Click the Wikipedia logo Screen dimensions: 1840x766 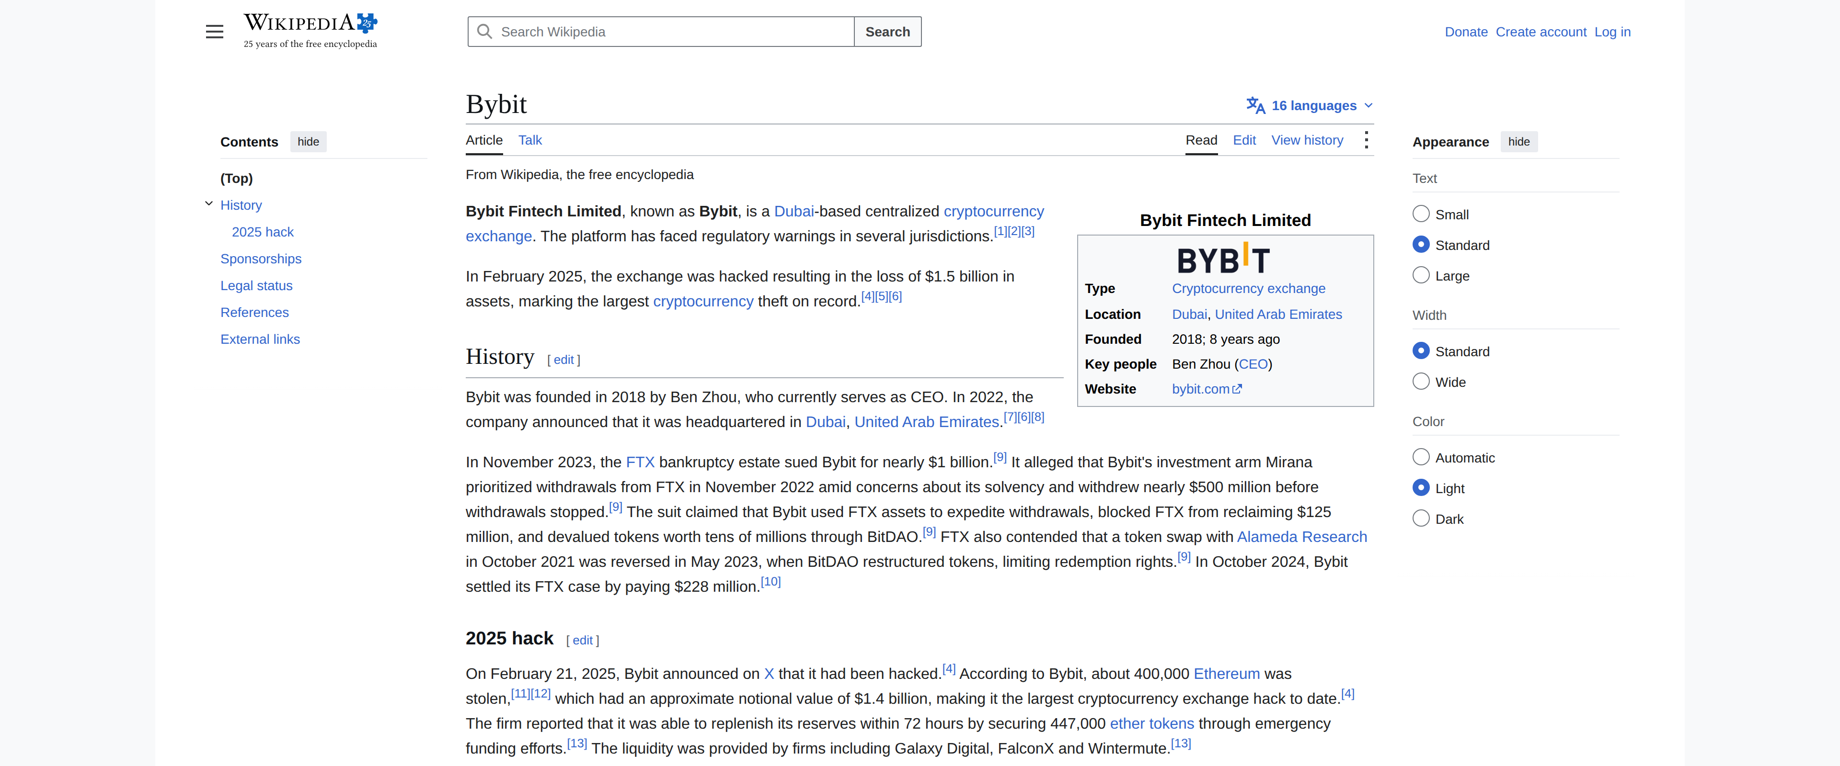[310, 32]
